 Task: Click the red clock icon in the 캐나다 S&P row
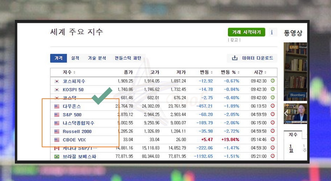(273, 148)
